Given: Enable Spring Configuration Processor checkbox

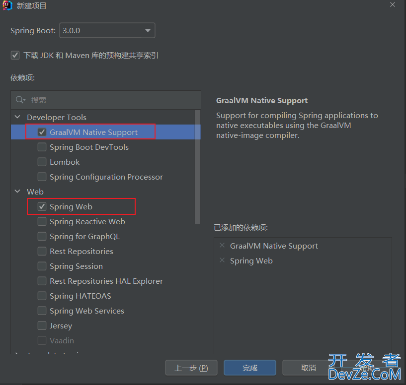Looking at the screenshot, I should 42,177.
